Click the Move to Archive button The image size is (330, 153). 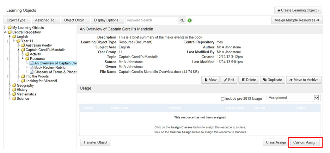[304, 80]
